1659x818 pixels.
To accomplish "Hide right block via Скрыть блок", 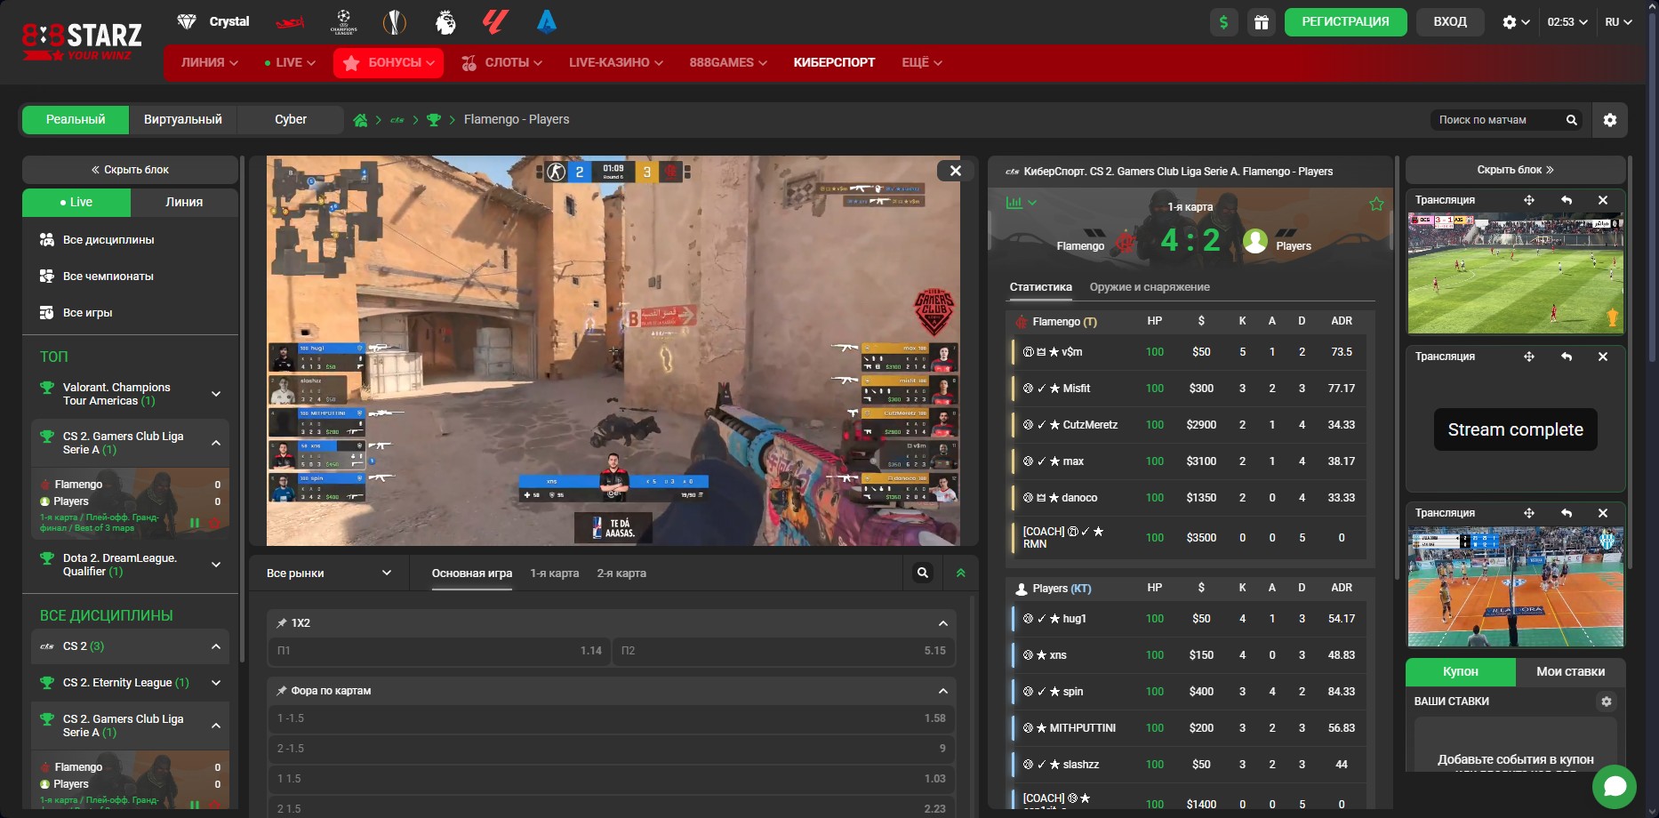I will coord(1516,170).
